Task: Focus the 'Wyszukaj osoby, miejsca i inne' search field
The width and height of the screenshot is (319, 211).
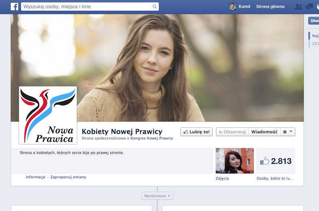Action: coord(87,6)
